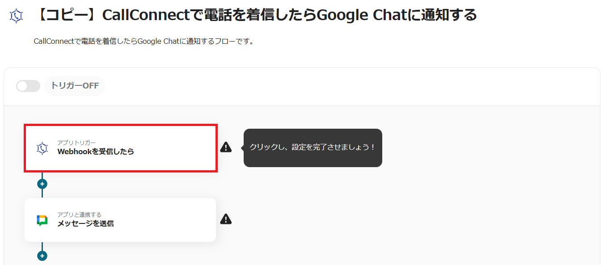Click the flow title 【コピー】CallConnectで電話を着信したら

(x=256, y=15)
